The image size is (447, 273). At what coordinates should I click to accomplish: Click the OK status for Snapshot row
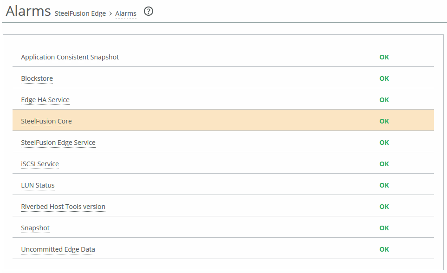coord(384,228)
